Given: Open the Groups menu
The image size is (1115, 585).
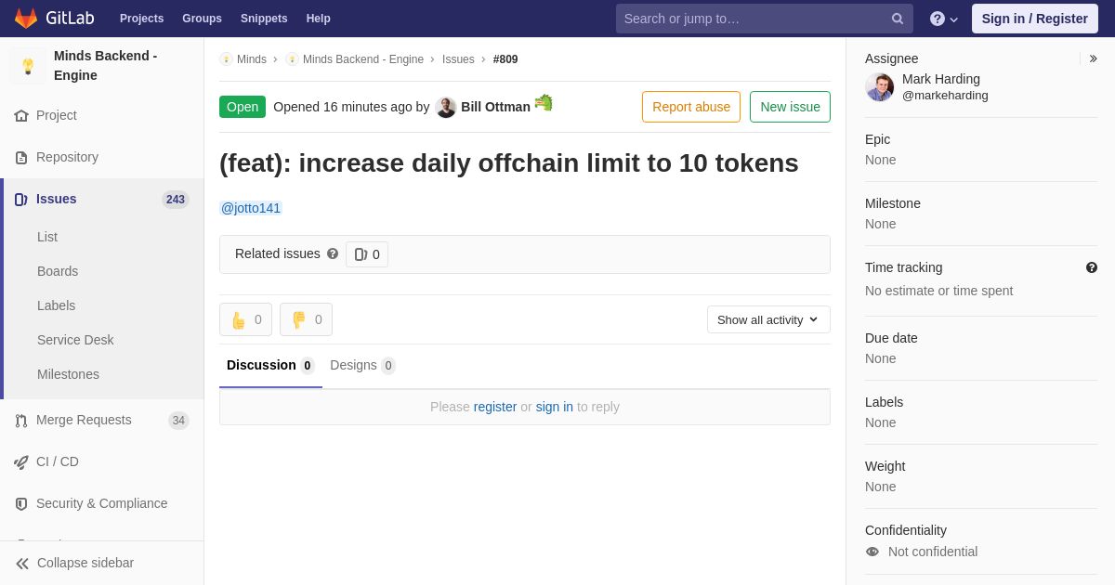Looking at the screenshot, I should pos(202,19).
